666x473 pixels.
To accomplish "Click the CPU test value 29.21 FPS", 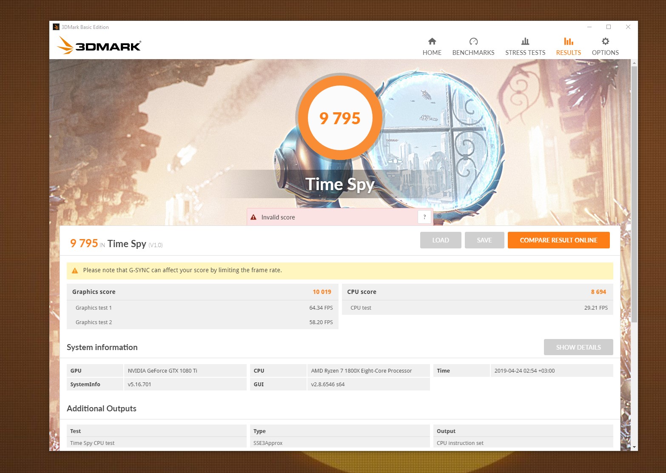I will 596,308.
